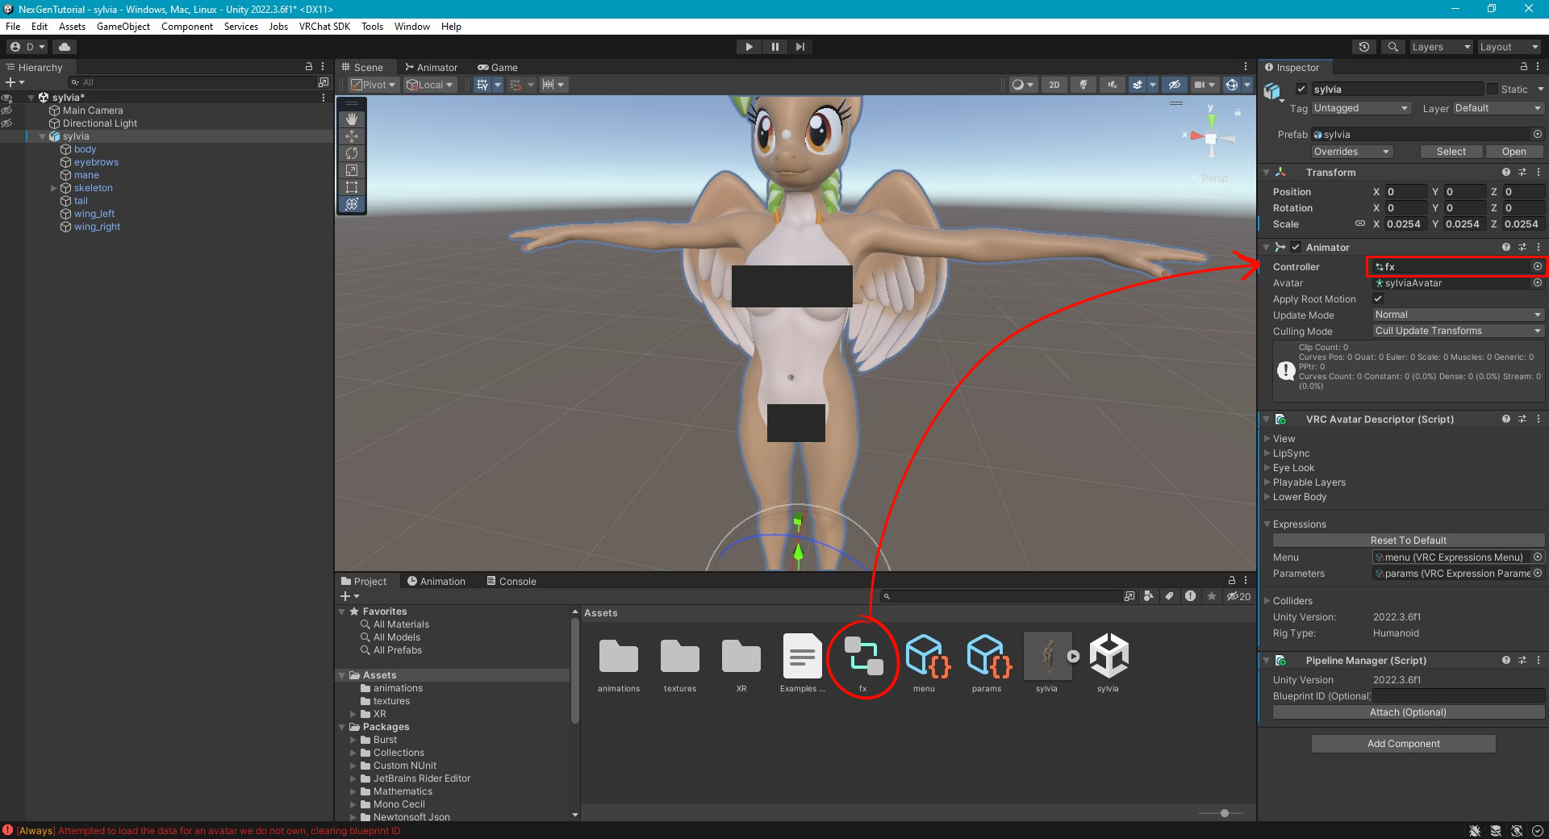Open the Component menu

pos(187,27)
